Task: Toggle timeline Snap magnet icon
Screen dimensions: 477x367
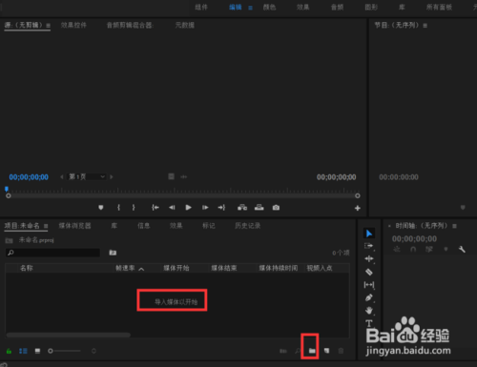Action: (413, 250)
